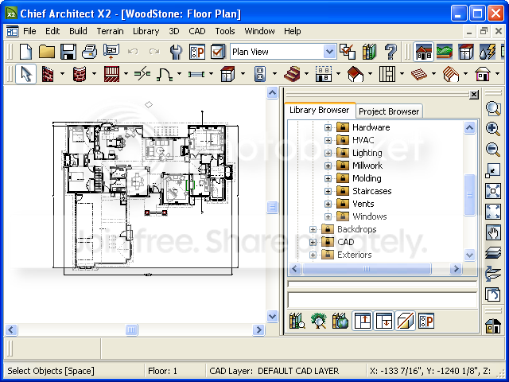
Task: Click plan view scroll down arrow
Action: coord(272,316)
